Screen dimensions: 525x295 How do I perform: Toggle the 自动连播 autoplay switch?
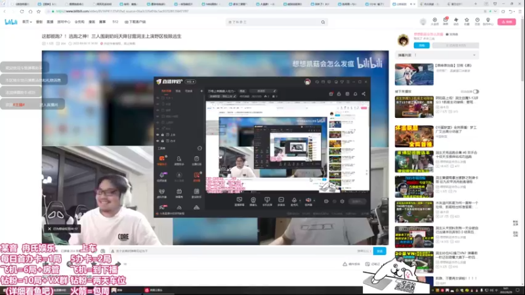point(476,92)
